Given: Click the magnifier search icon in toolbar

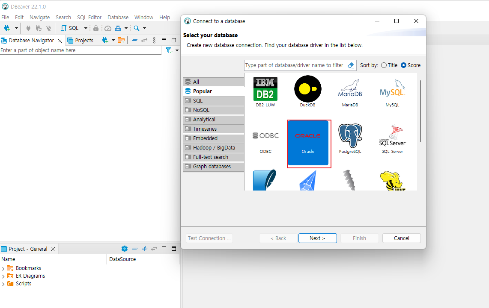Looking at the screenshot, I should 137,28.
